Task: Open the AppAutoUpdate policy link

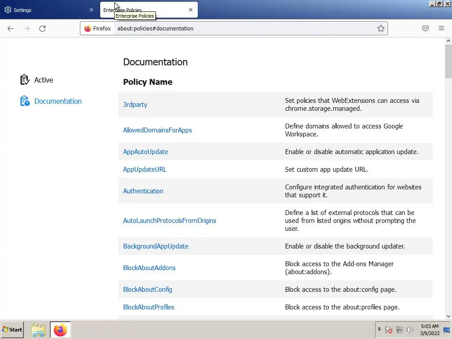Action: [146, 152]
